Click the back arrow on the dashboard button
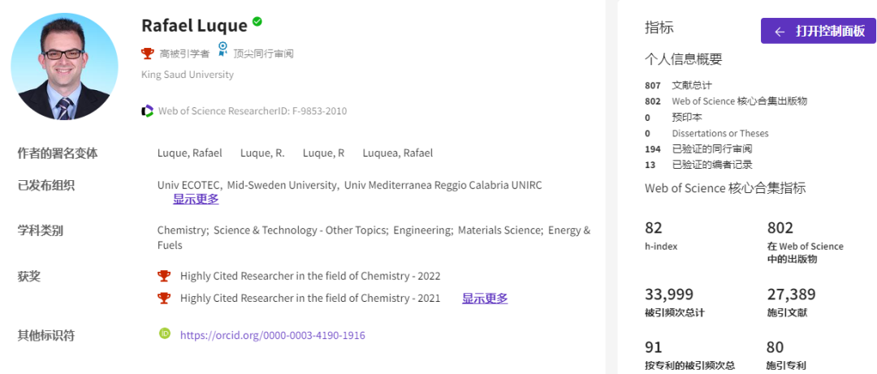 click(780, 32)
